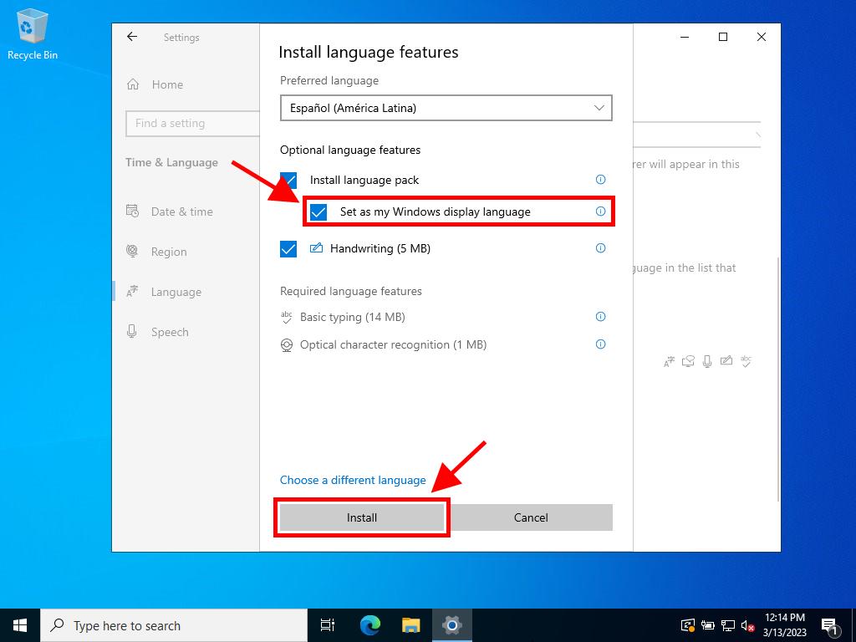Click the Find a setting search box

(192, 123)
